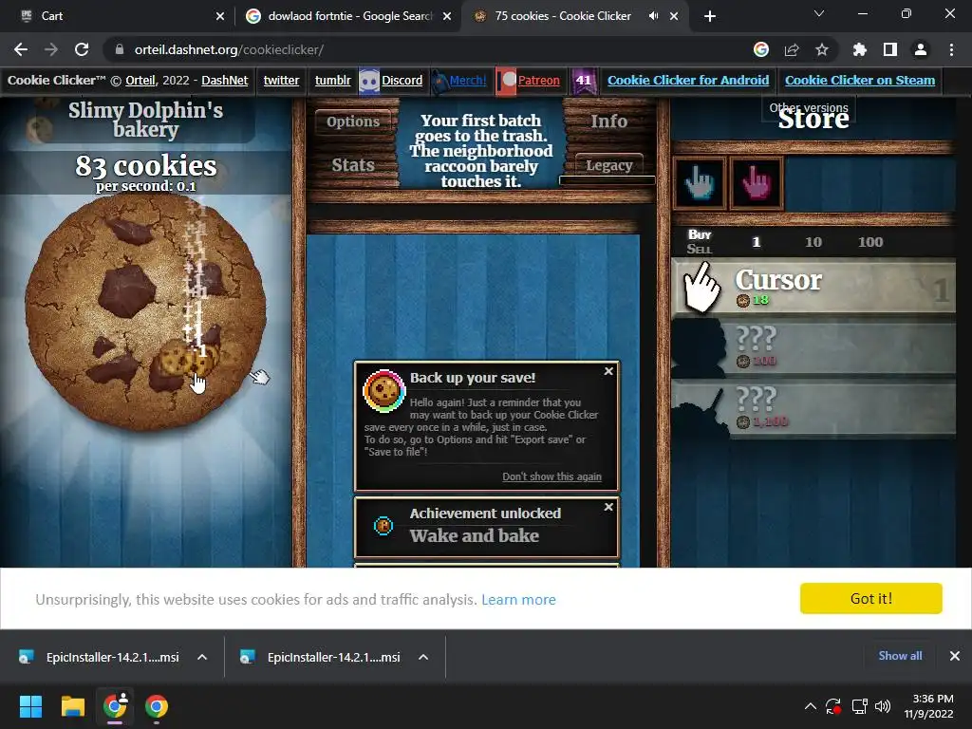Set store bulk amount to 100
This screenshot has width=972, height=729.
[x=870, y=242]
